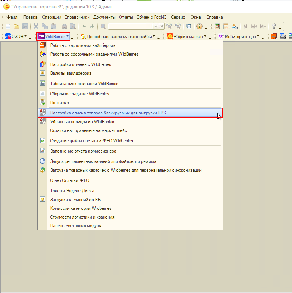Click into the toolbar search input field

(x=131, y=26)
